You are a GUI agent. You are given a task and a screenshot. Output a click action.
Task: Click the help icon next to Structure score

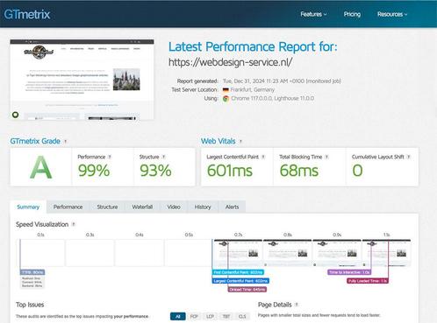coord(163,157)
